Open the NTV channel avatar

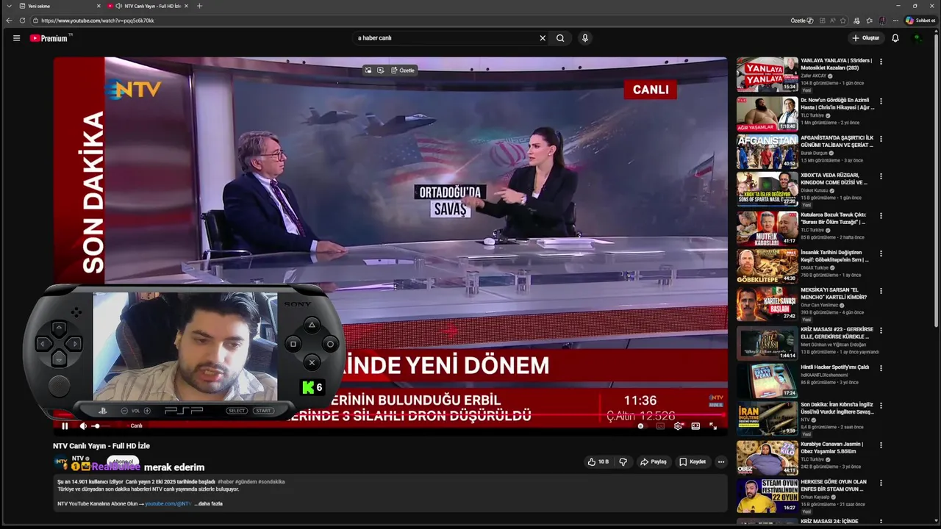tap(61, 463)
